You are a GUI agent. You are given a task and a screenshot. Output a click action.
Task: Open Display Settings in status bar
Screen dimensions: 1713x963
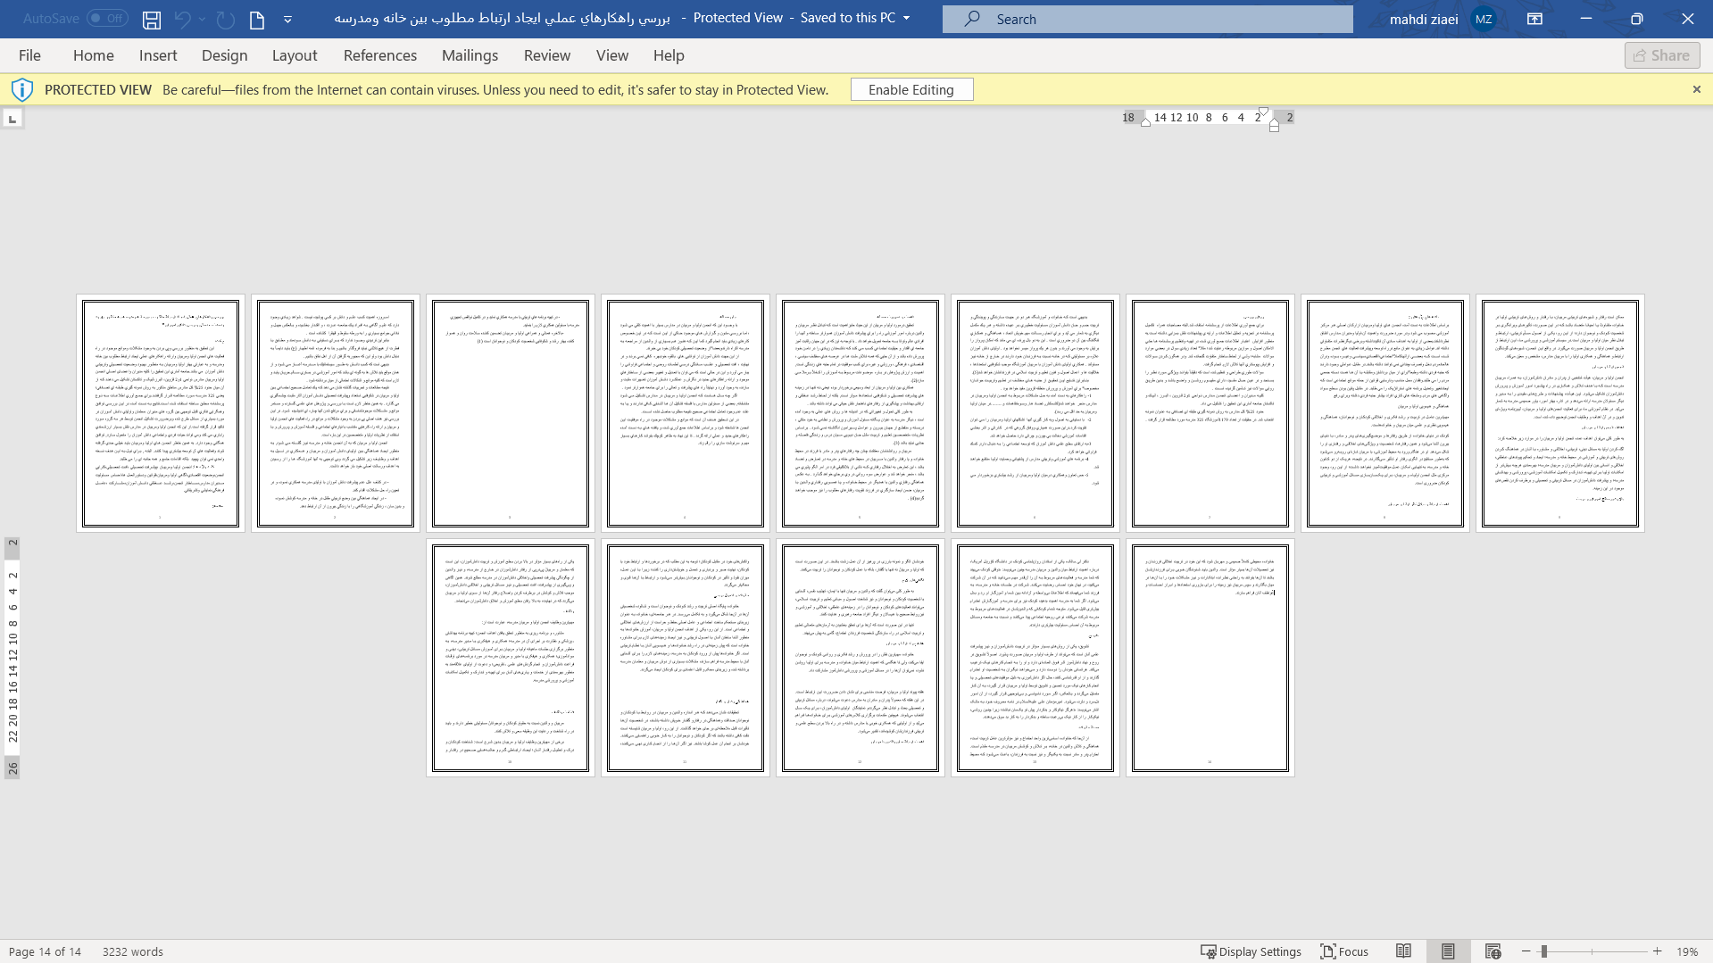click(1251, 951)
